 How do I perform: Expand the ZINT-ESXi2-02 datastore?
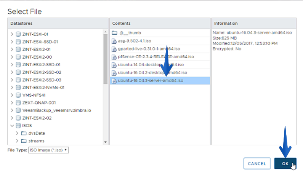[x=12, y=118]
